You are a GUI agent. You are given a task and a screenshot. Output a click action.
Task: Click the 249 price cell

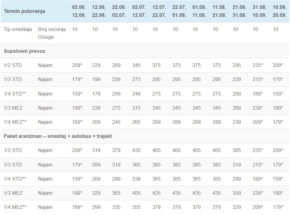[136, 94]
